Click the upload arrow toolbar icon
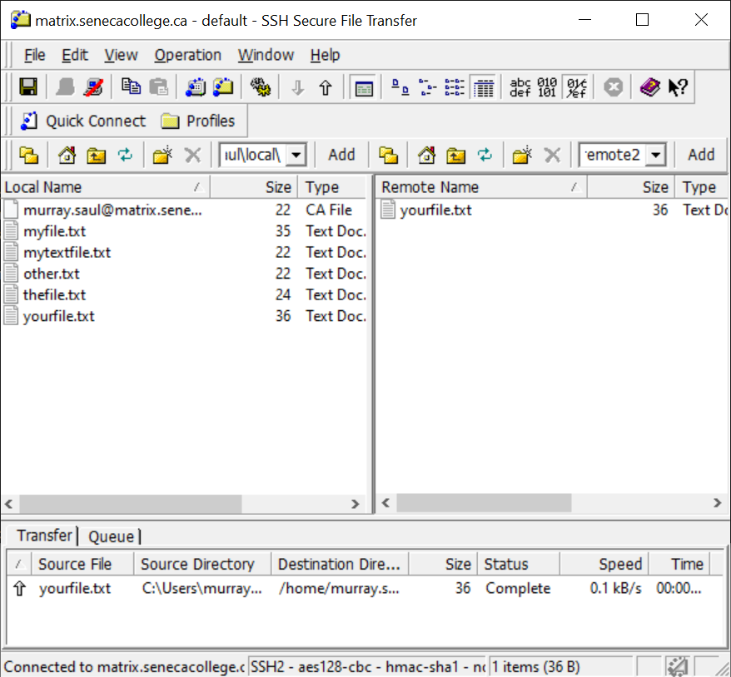731x677 pixels. click(324, 86)
